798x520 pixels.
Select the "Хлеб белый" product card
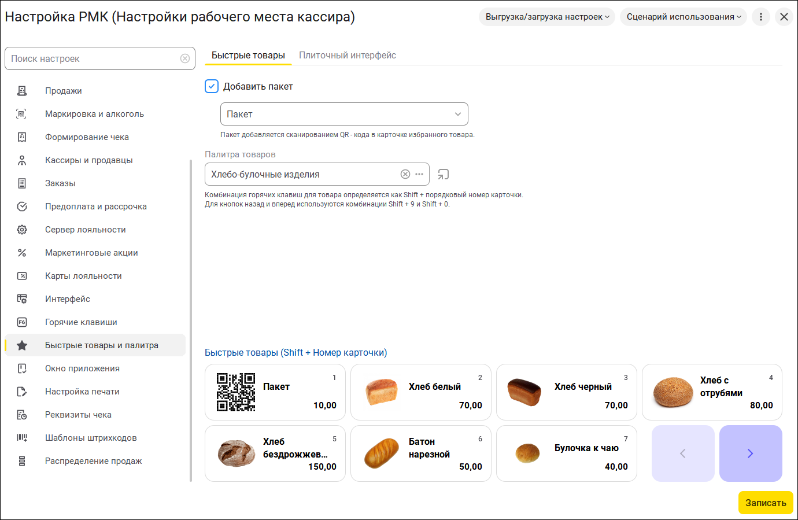420,392
